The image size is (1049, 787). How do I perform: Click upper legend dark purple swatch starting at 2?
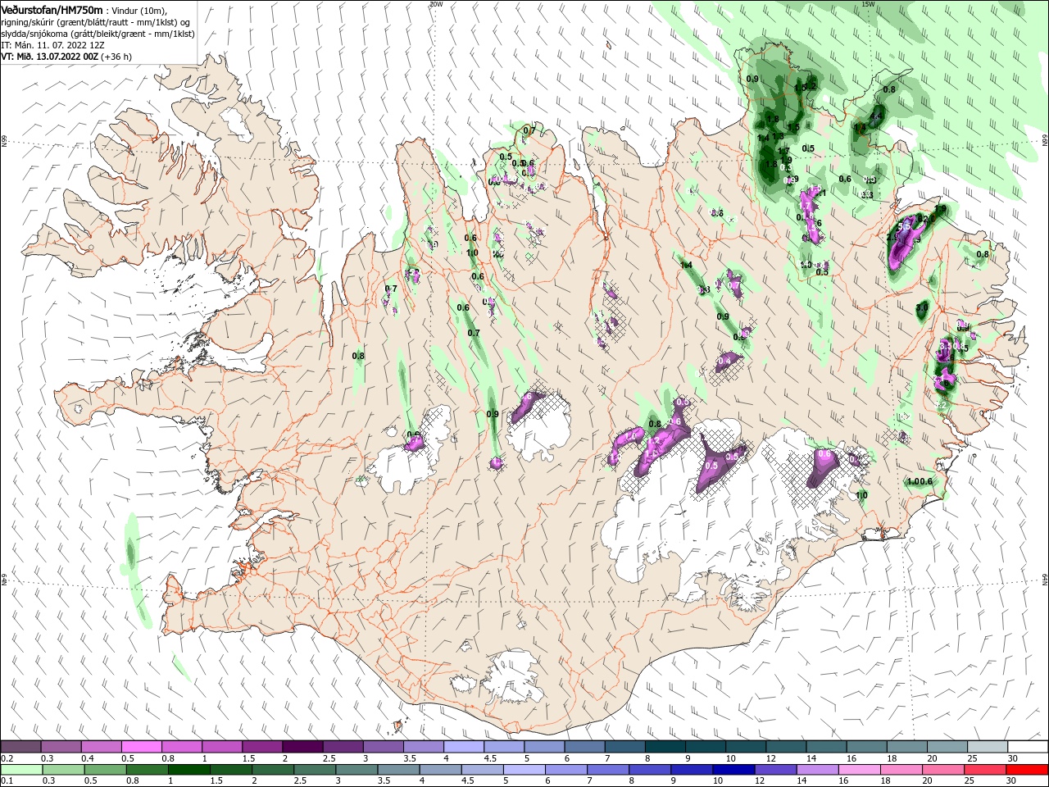click(x=302, y=746)
